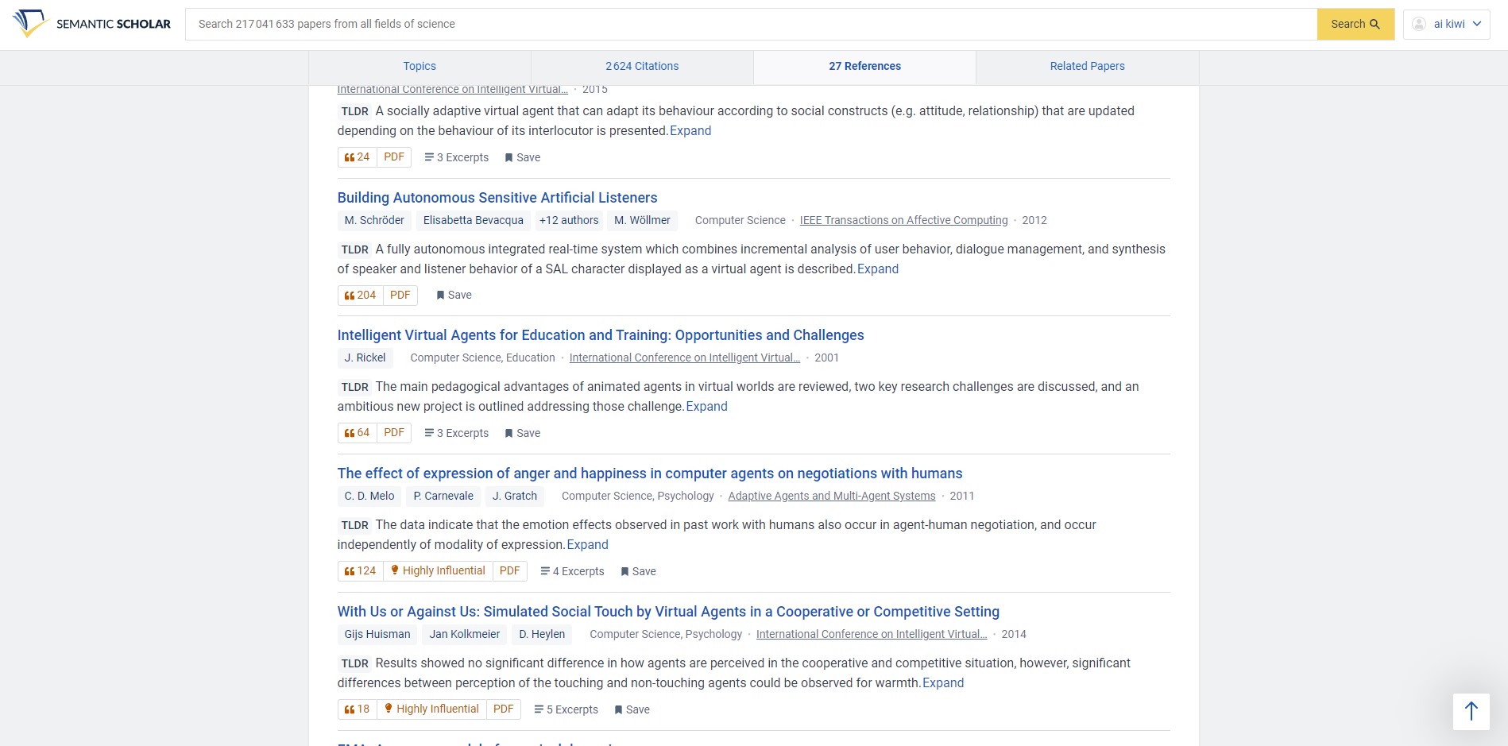Open PDF next to 64 citations
This screenshot has height=746, width=1508.
click(x=394, y=433)
